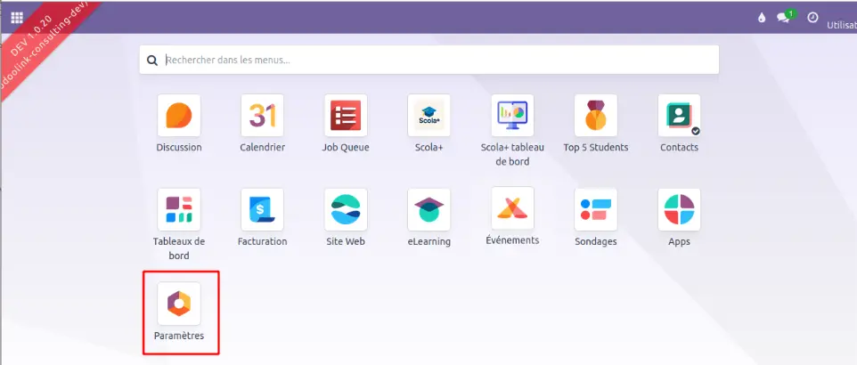
Task: Open the Tableaux de bord app
Action: click(179, 208)
